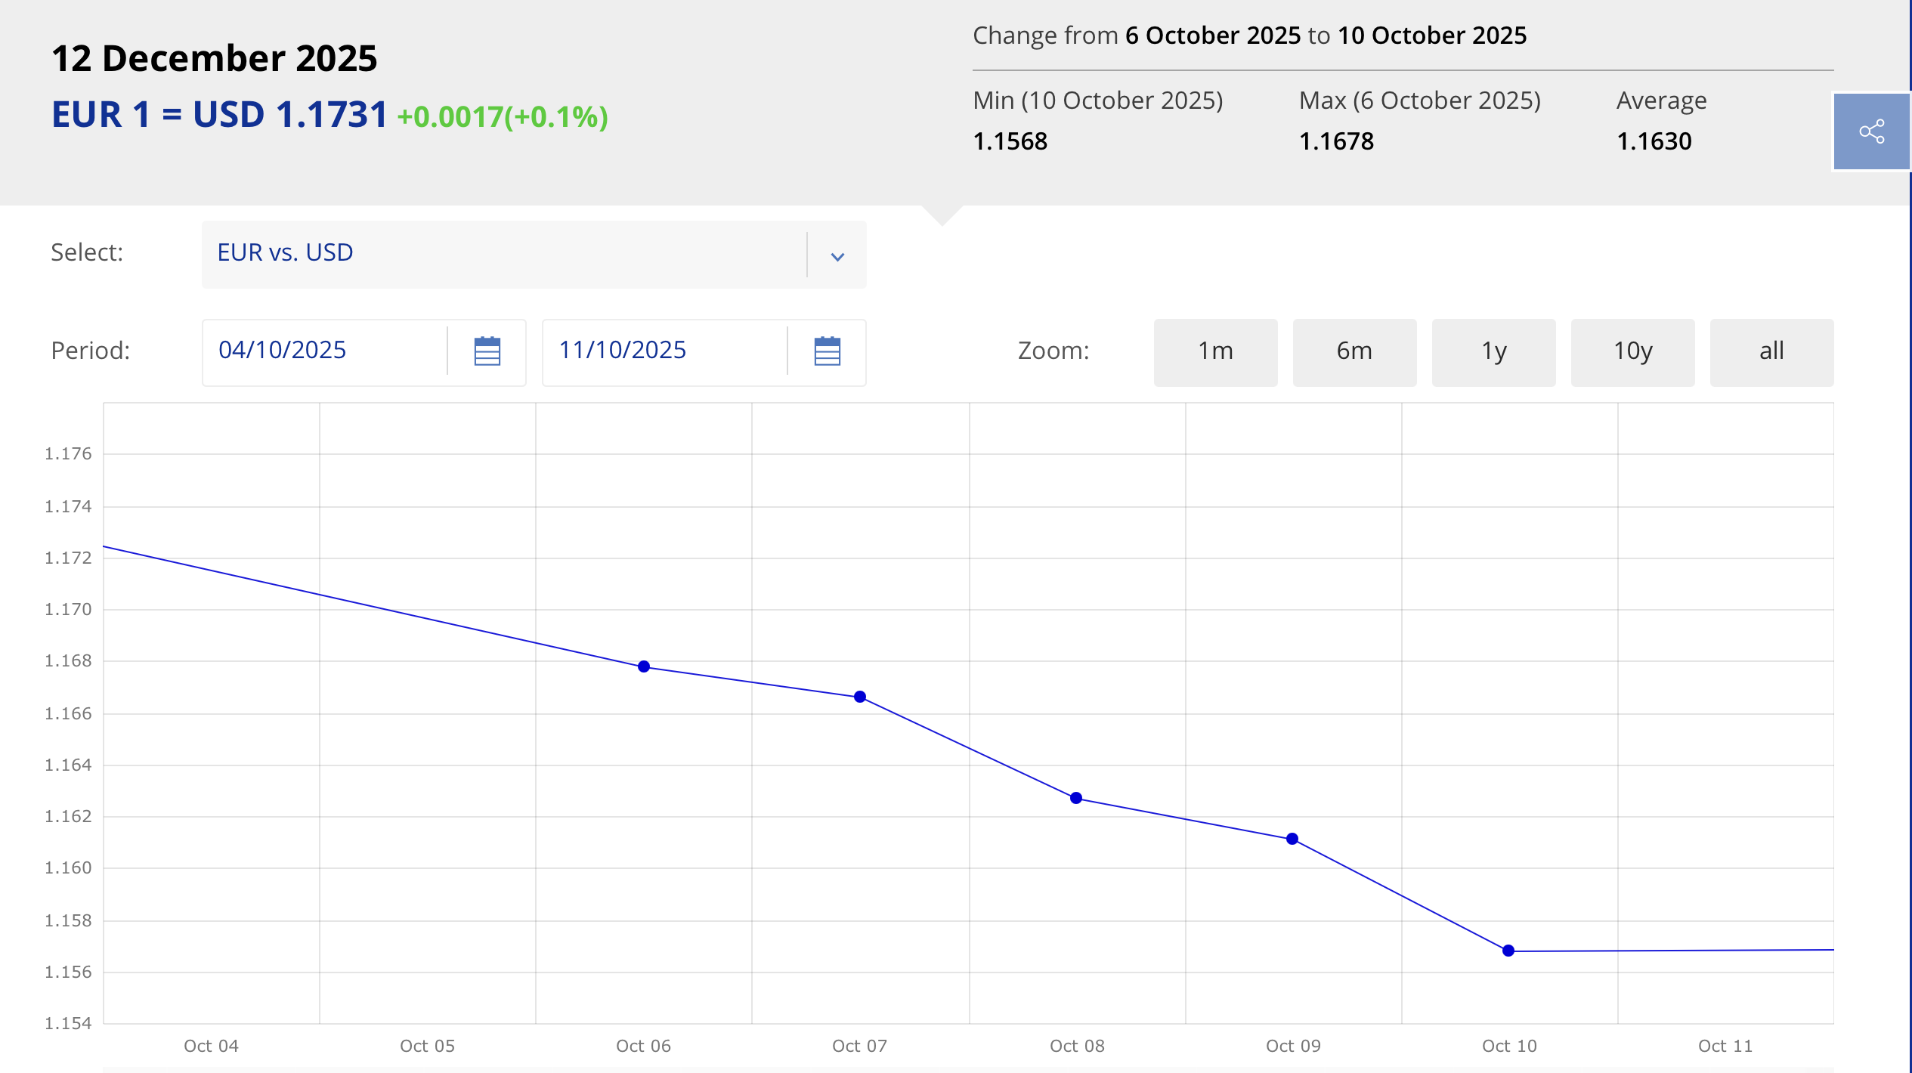Click the Min value 1.1568
This screenshot has height=1073, width=1912.
[x=1010, y=141]
